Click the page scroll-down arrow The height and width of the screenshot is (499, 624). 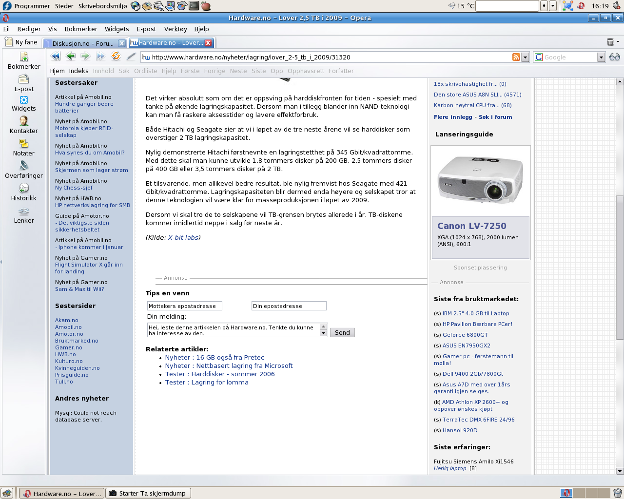[620, 471]
